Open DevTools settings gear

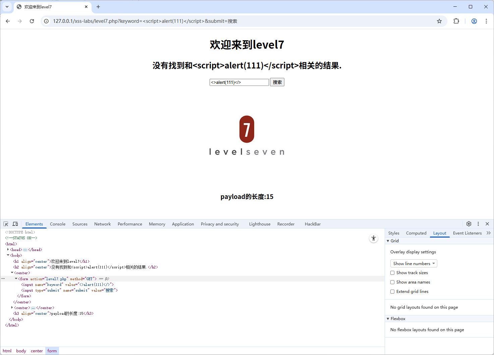click(469, 224)
